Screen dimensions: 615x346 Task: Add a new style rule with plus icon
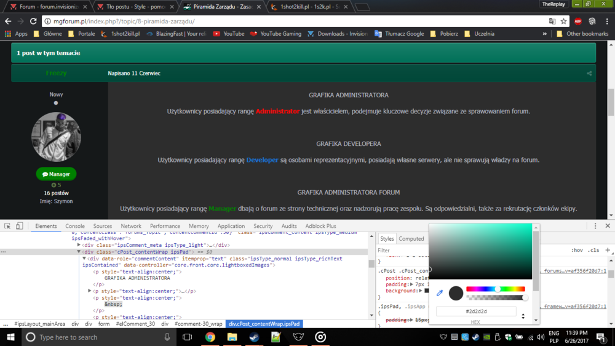coord(608,250)
